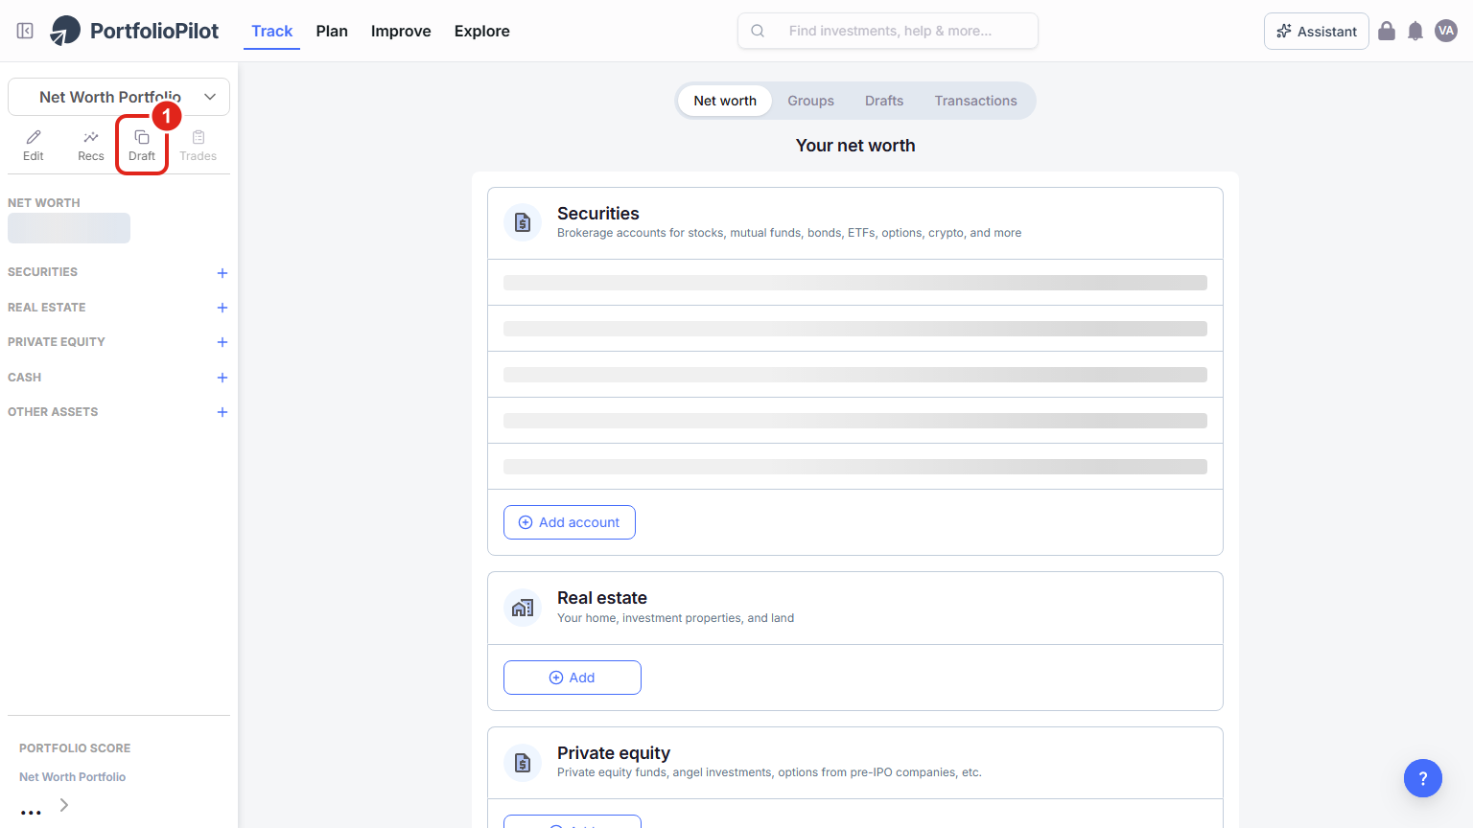Add Private Equity via sidebar plus

coord(222,342)
